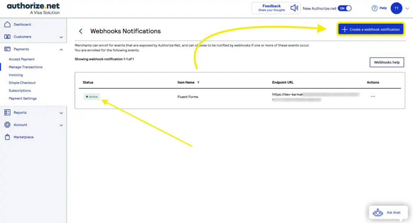Image resolution: width=413 pixels, height=223 pixels.
Task: Click the Dashboard home icon
Action: click(7, 24)
